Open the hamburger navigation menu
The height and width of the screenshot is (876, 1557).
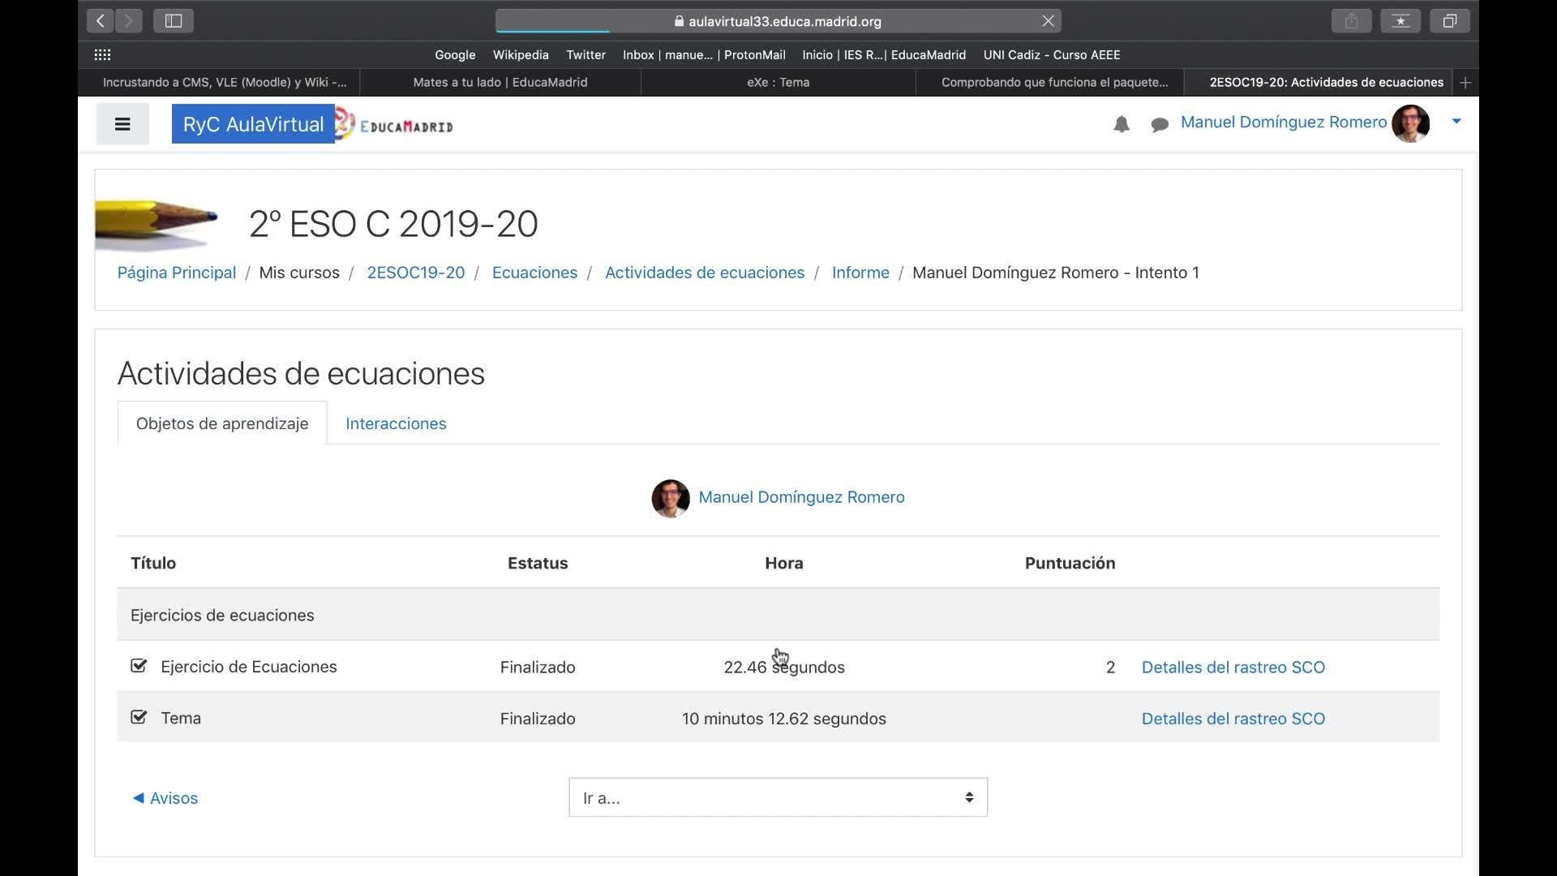pyautogui.click(x=122, y=124)
